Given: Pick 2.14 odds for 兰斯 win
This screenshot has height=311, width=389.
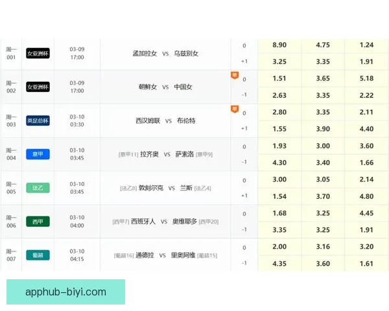Looking at the screenshot, I should coord(366,179).
